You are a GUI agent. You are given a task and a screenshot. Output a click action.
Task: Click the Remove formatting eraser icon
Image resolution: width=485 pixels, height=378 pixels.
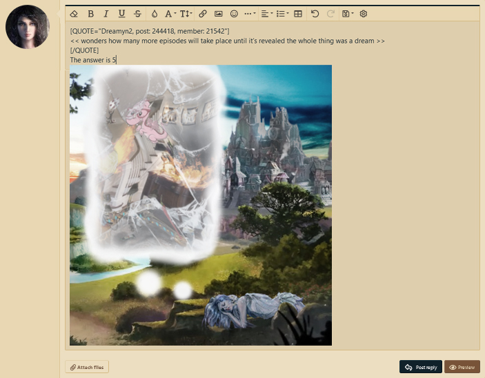(x=74, y=14)
